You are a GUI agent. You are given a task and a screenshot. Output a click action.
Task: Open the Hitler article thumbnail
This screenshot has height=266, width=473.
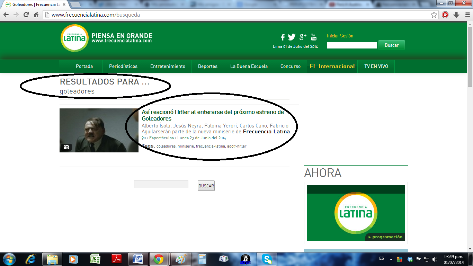tap(99, 130)
